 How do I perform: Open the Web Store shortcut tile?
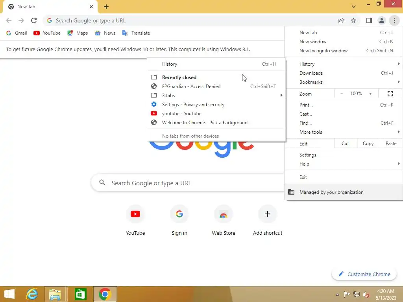coord(224,220)
